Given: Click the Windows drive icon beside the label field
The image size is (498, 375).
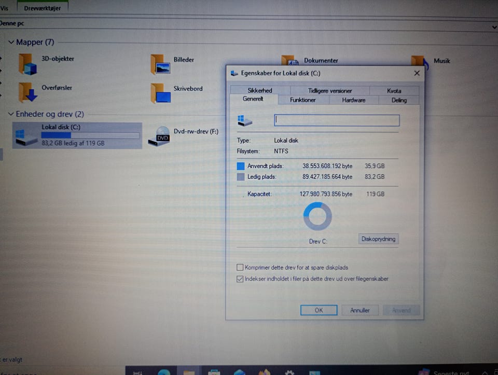Looking at the screenshot, I should point(244,121).
